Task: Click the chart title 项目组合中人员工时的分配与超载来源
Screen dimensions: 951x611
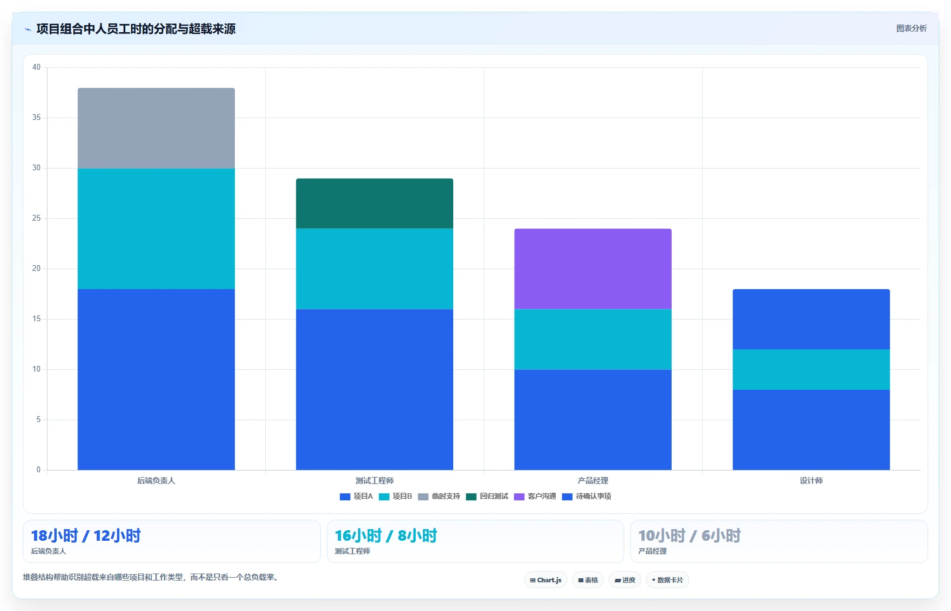Action: [136, 29]
